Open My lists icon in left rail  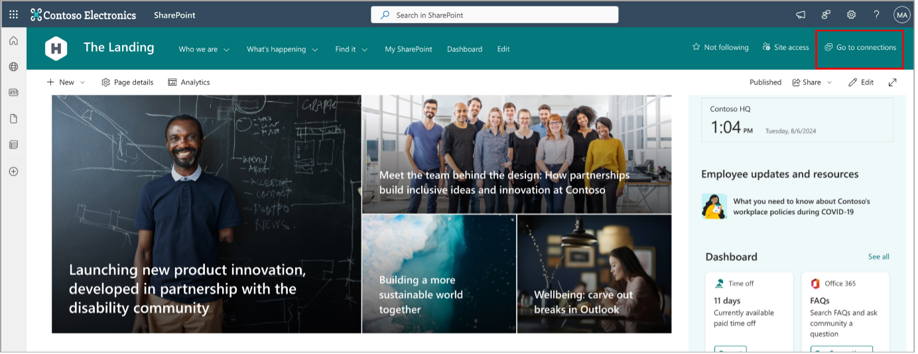(x=13, y=145)
